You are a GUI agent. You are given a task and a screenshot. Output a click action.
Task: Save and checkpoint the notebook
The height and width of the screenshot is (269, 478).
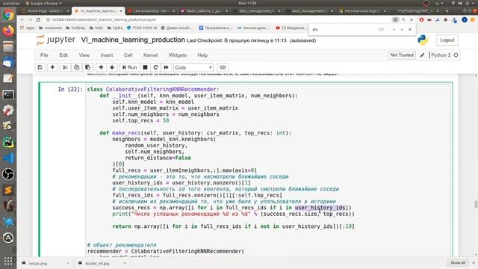pyautogui.click(x=40, y=67)
